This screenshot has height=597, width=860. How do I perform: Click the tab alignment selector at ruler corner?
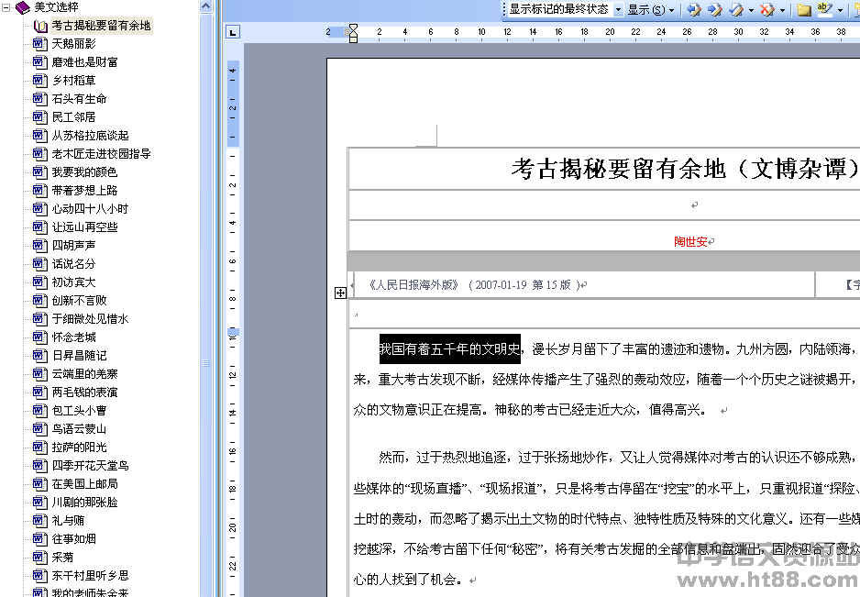tap(233, 32)
